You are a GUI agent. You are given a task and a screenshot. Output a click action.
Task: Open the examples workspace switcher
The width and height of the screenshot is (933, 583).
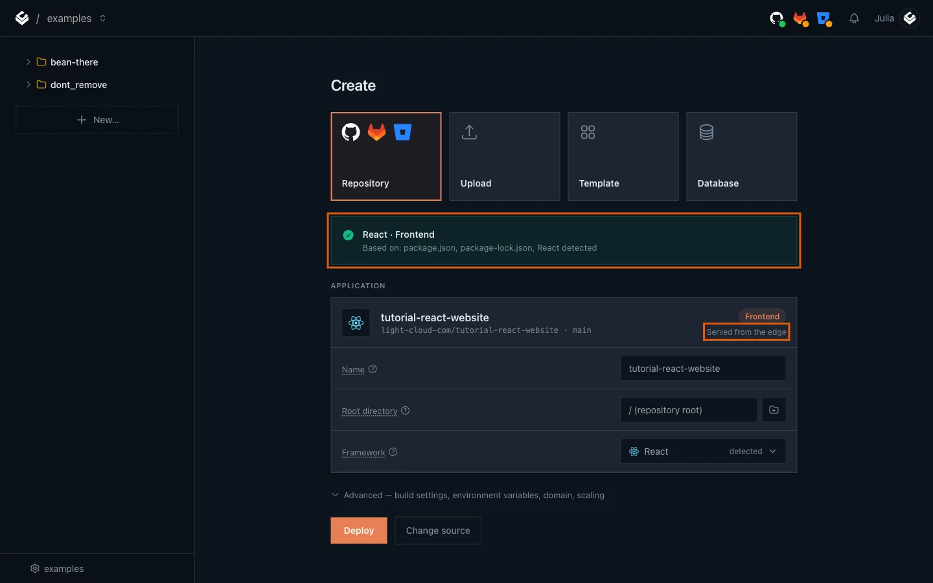[76, 18]
